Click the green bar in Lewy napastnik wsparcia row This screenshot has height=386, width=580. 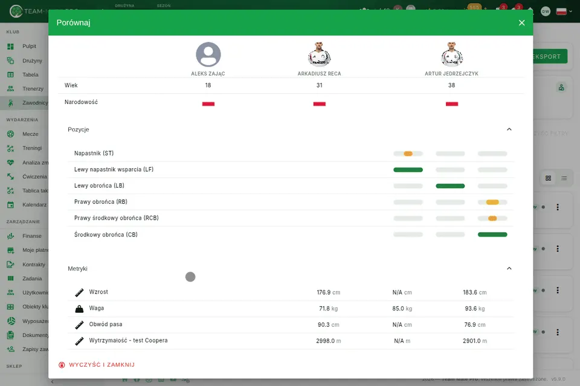click(408, 170)
